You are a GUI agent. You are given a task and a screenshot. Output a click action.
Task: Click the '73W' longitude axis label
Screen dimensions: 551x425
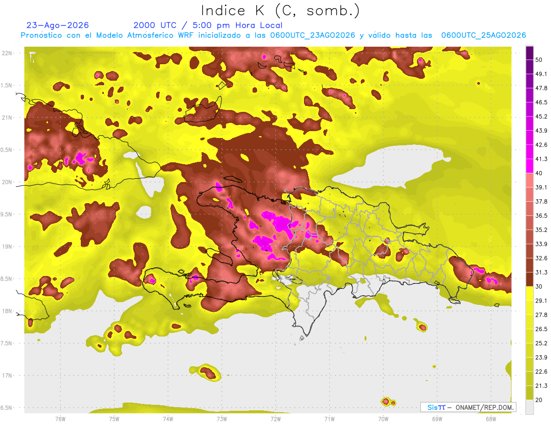click(x=222, y=419)
